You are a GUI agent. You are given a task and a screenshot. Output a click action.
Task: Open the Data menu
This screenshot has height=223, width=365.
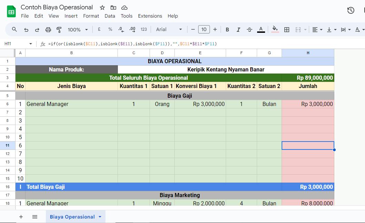[110, 16]
